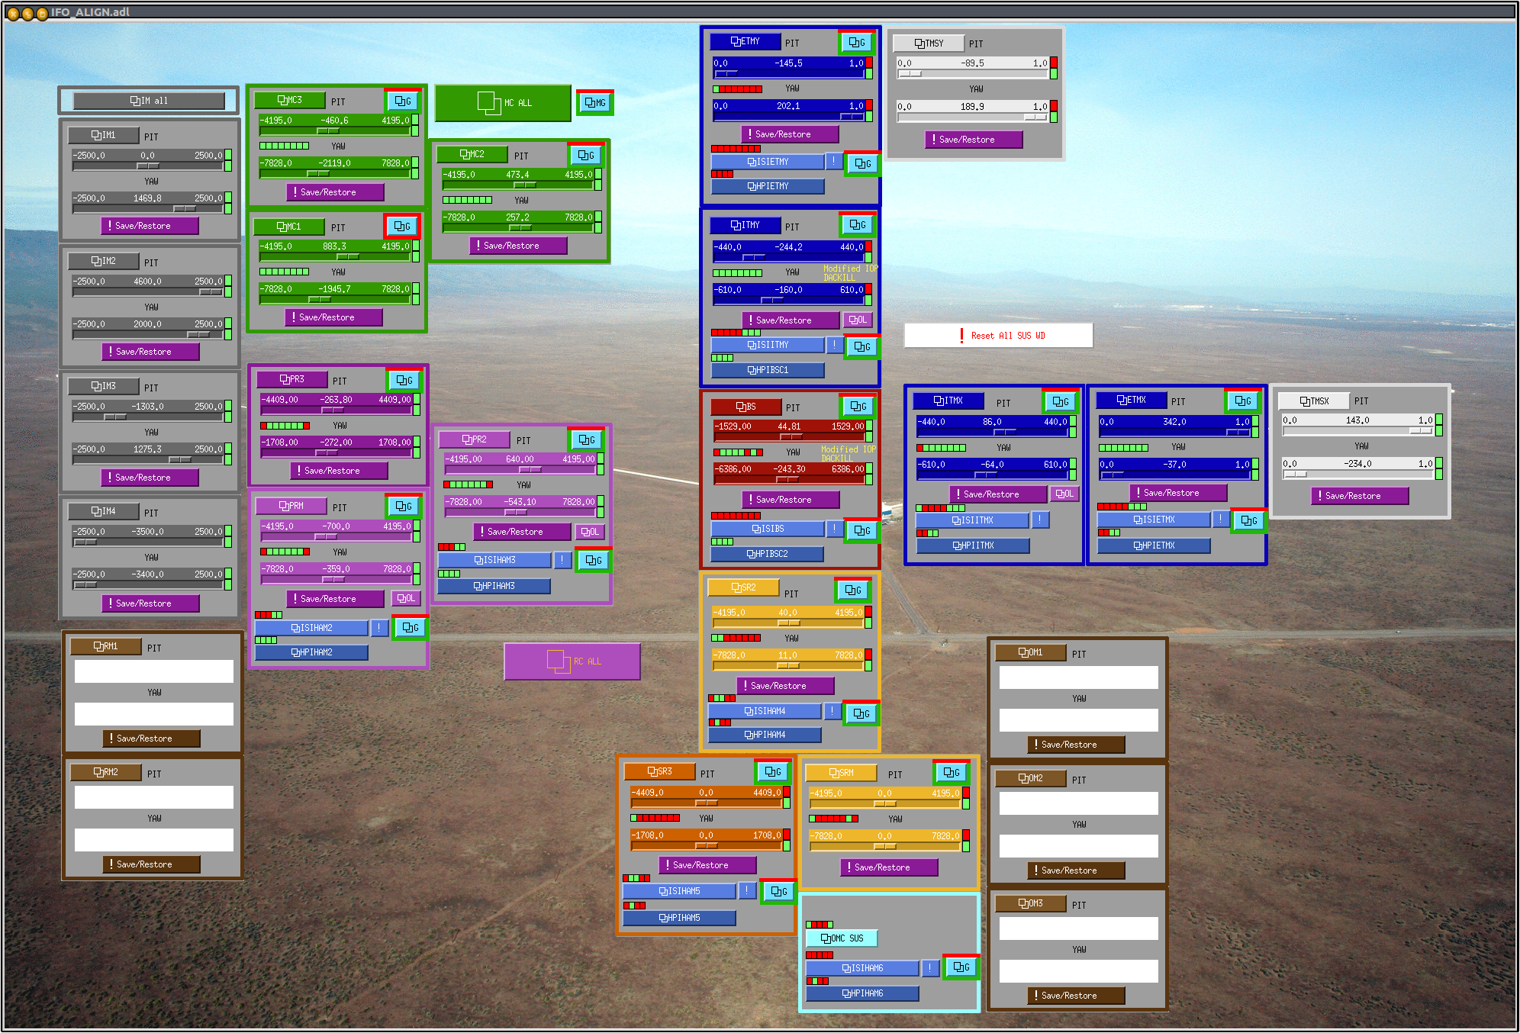
Task: Click the G button beside ISIHAM2
Action: 411,627
